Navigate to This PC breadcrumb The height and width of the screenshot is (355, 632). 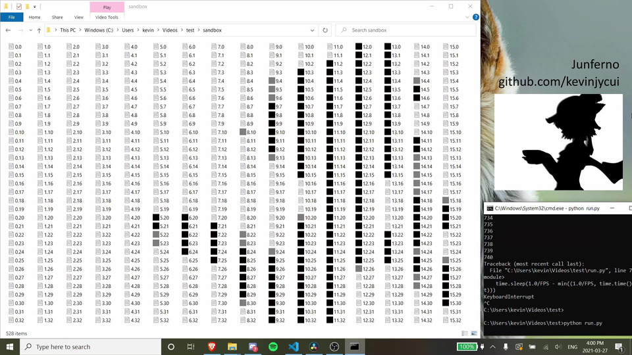[68, 30]
